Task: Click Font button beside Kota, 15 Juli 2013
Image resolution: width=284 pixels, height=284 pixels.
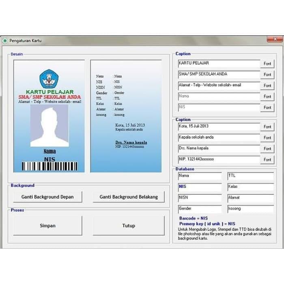Action: (x=267, y=127)
